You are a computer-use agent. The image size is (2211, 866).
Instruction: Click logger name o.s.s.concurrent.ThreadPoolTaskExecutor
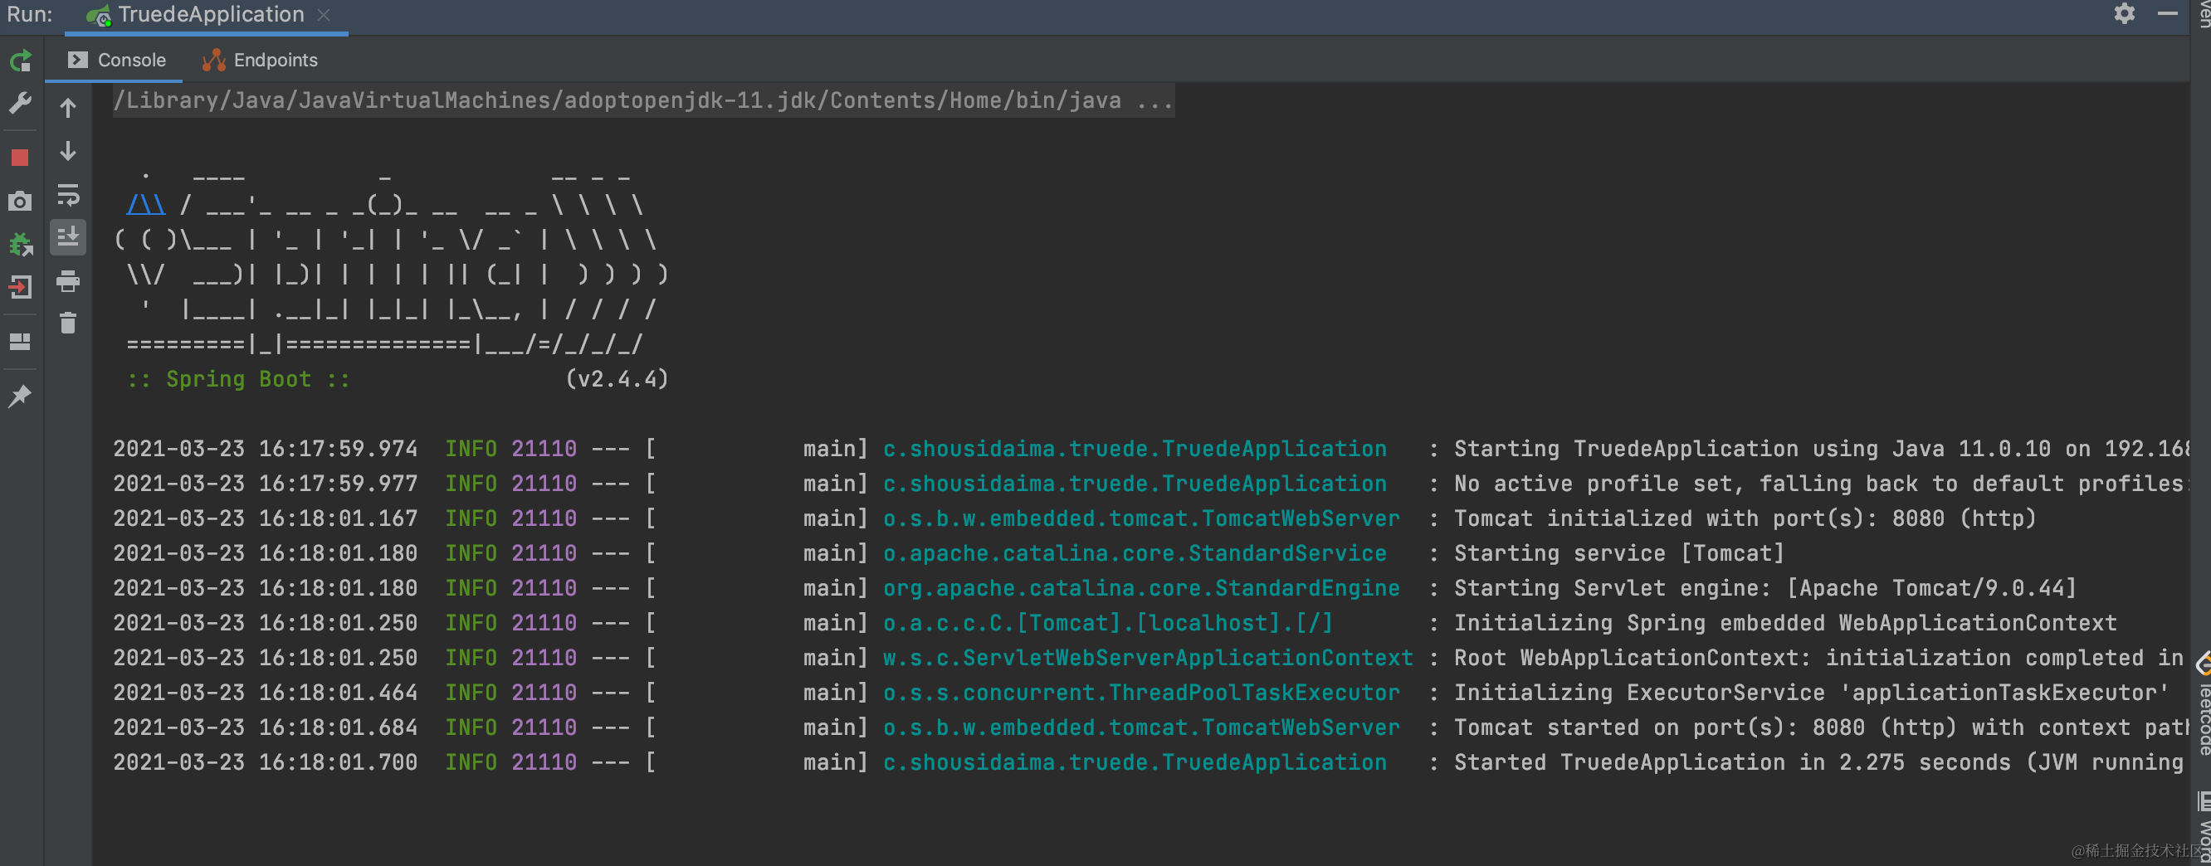tap(1141, 693)
